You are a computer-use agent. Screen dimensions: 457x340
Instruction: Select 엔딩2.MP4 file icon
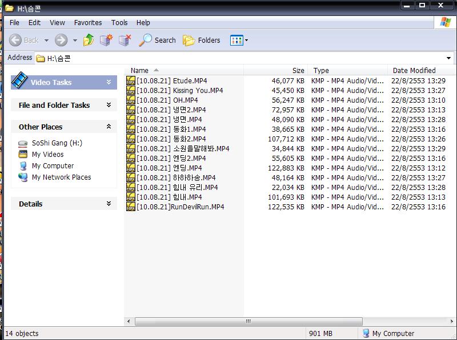click(x=131, y=158)
